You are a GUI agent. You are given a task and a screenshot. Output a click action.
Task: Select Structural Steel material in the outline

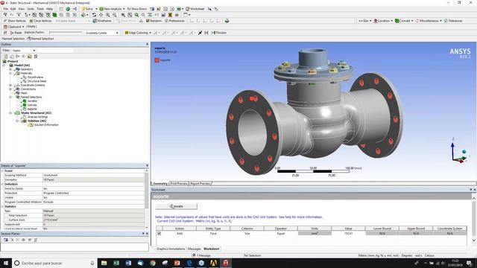point(37,81)
